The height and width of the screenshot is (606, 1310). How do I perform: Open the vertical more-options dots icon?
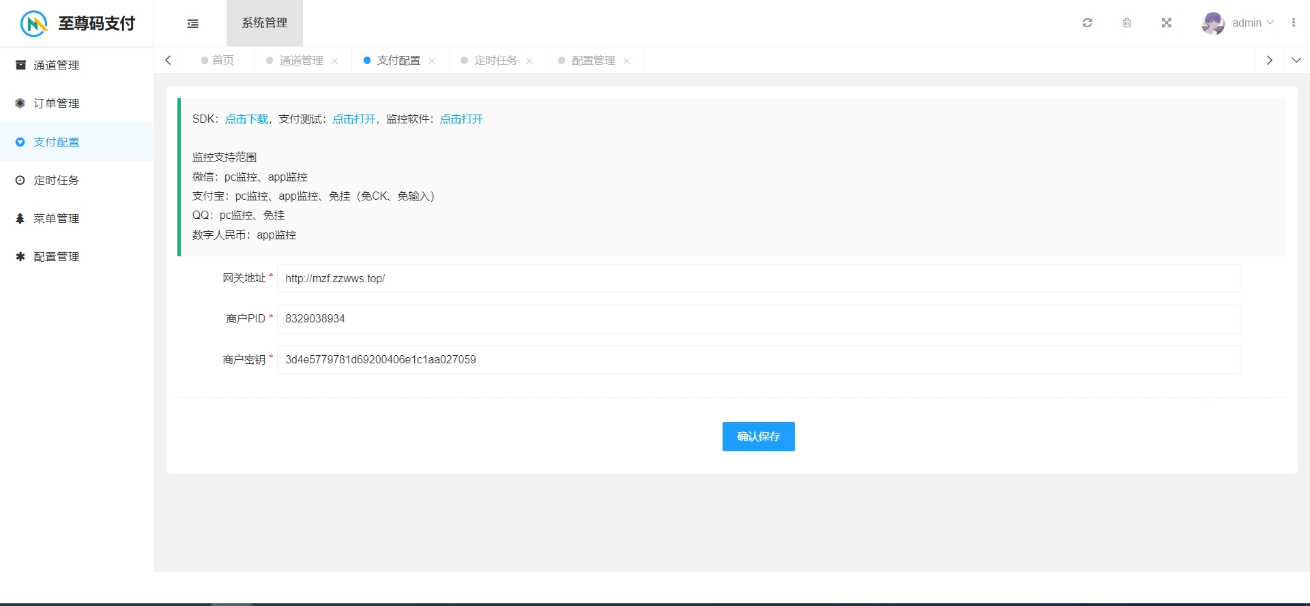tap(1294, 23)
